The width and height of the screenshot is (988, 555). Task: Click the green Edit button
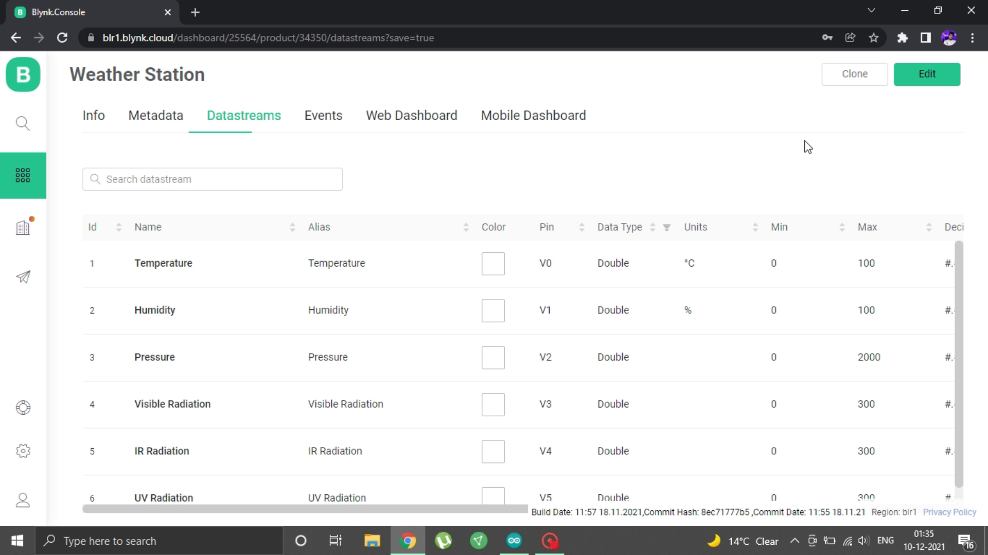click(x=927, y=74)
